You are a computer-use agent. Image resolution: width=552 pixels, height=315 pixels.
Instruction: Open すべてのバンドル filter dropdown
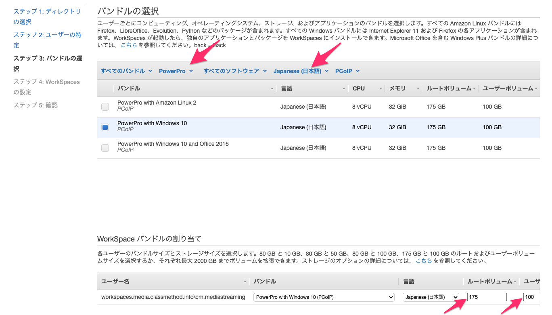coord(126,71)
